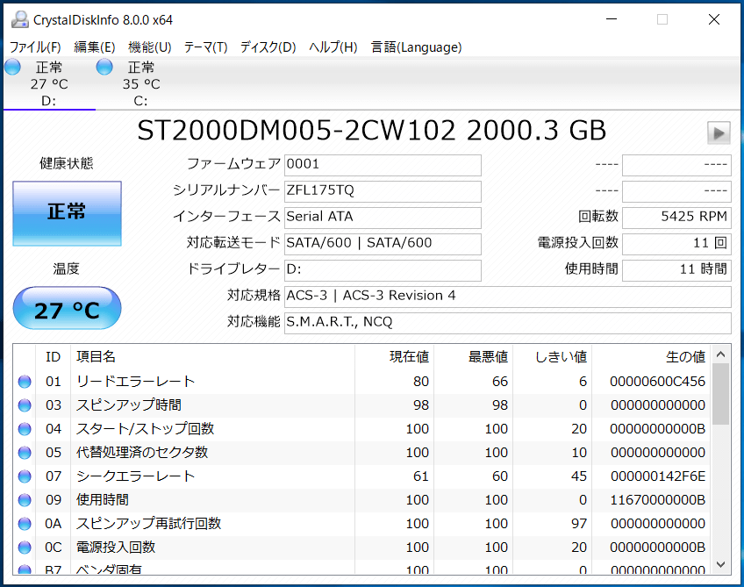744x587 pixels.
Task: Click status orb for スピンアップ時間 row
Action: tap(25, 405)
